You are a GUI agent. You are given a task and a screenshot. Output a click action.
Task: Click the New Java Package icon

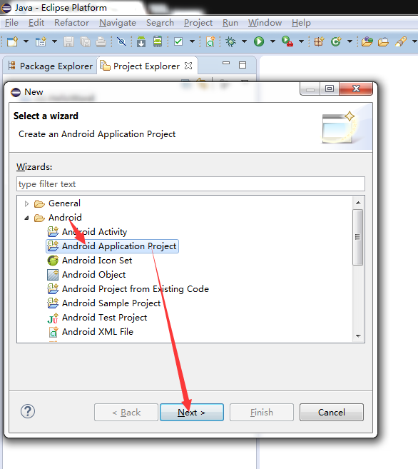[319, 41]
